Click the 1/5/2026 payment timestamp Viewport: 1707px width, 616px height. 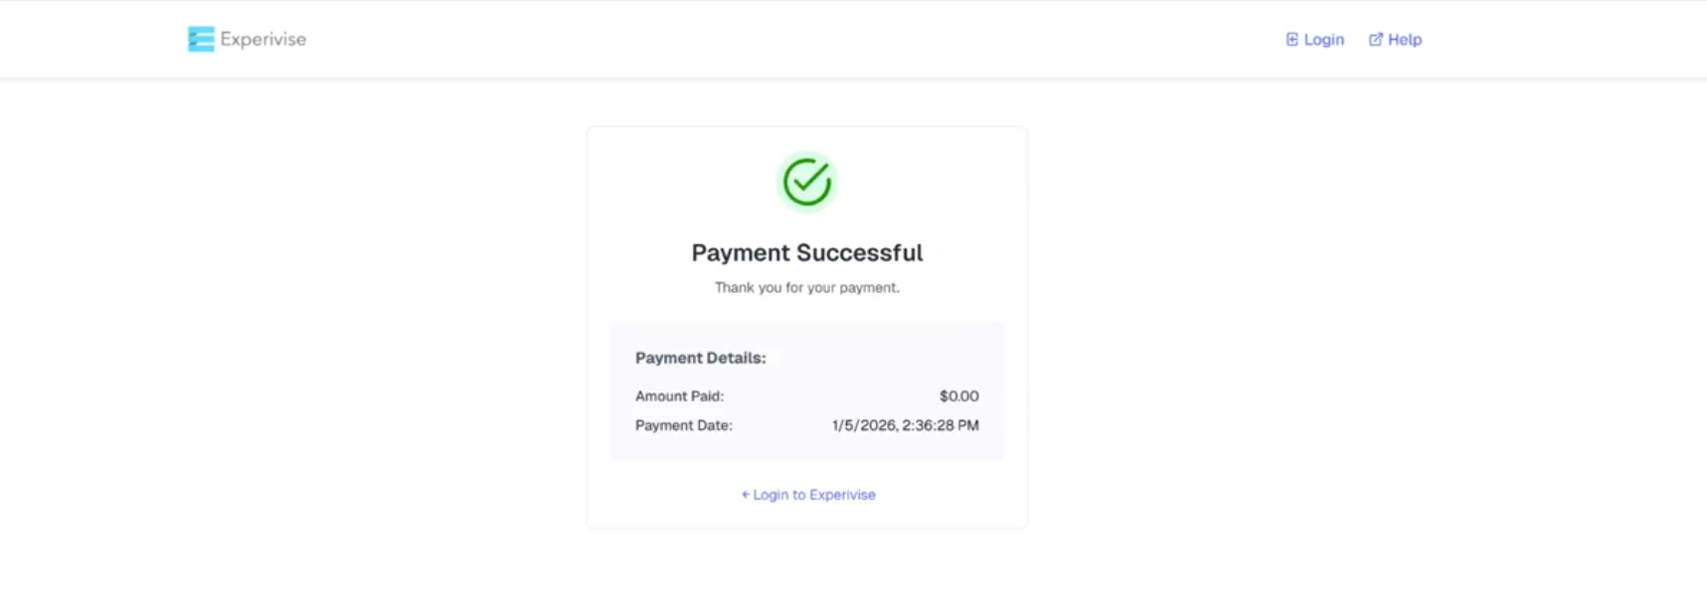coord(905,425)
